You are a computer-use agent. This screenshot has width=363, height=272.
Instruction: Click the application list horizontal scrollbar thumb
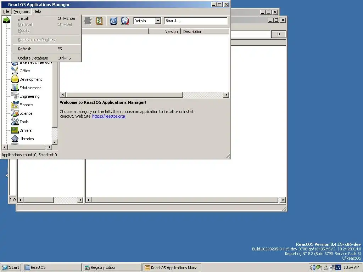coord(124,95)
